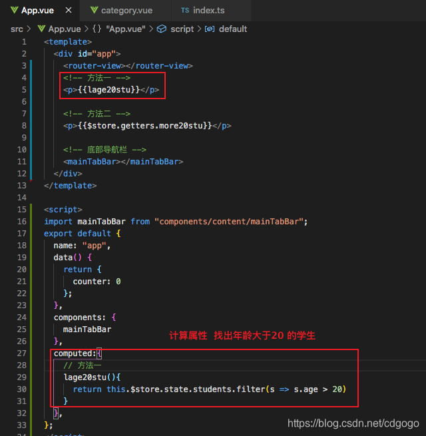Click the 方法二 comment line

point(97,114)
